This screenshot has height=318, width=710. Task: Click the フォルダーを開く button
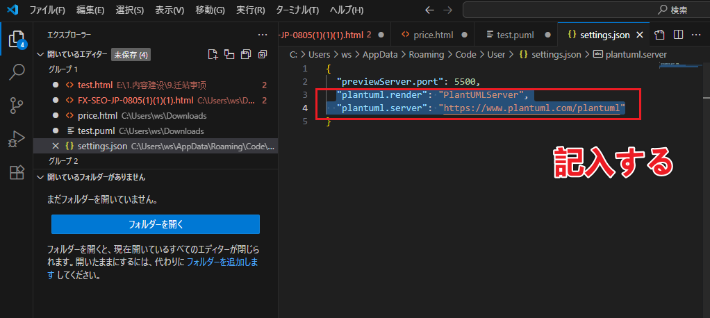156,224
